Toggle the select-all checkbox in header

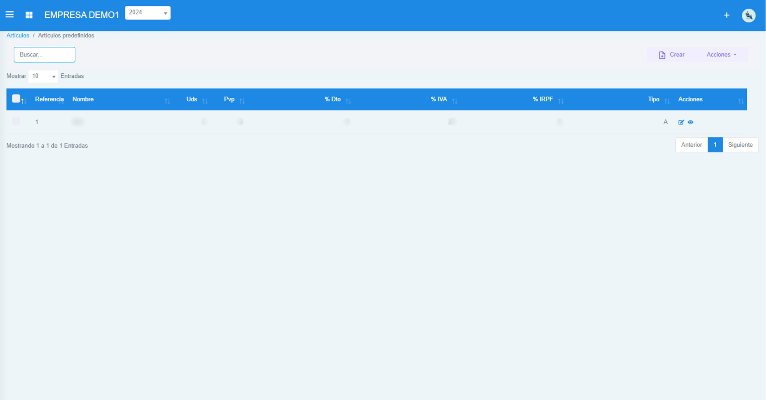[16, 99]
